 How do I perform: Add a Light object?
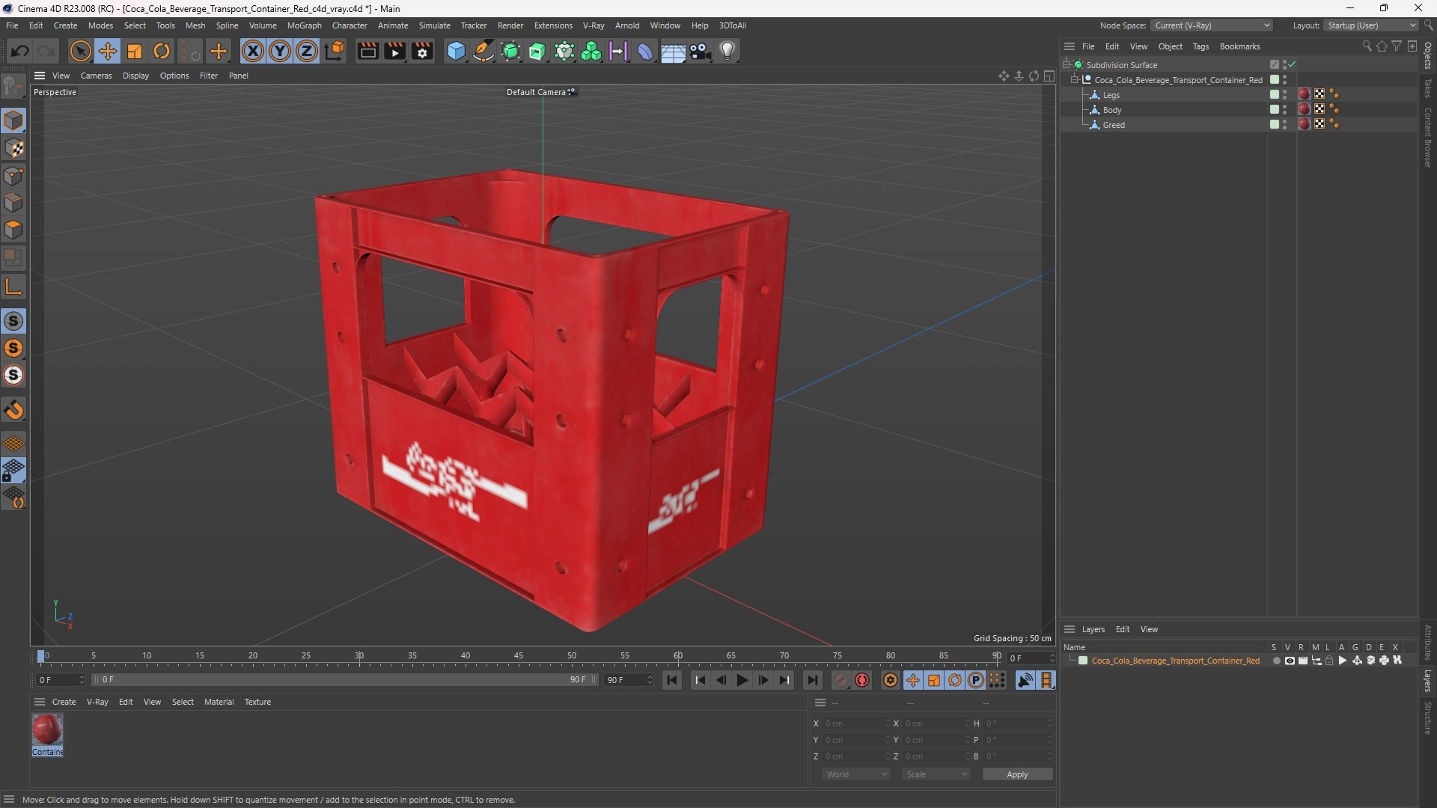[x=727, y=51]
